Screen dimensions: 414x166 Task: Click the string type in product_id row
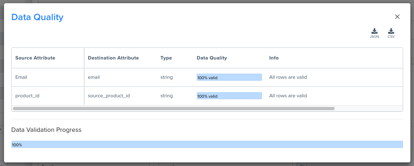pyautogui.click(x=166, y=96)
